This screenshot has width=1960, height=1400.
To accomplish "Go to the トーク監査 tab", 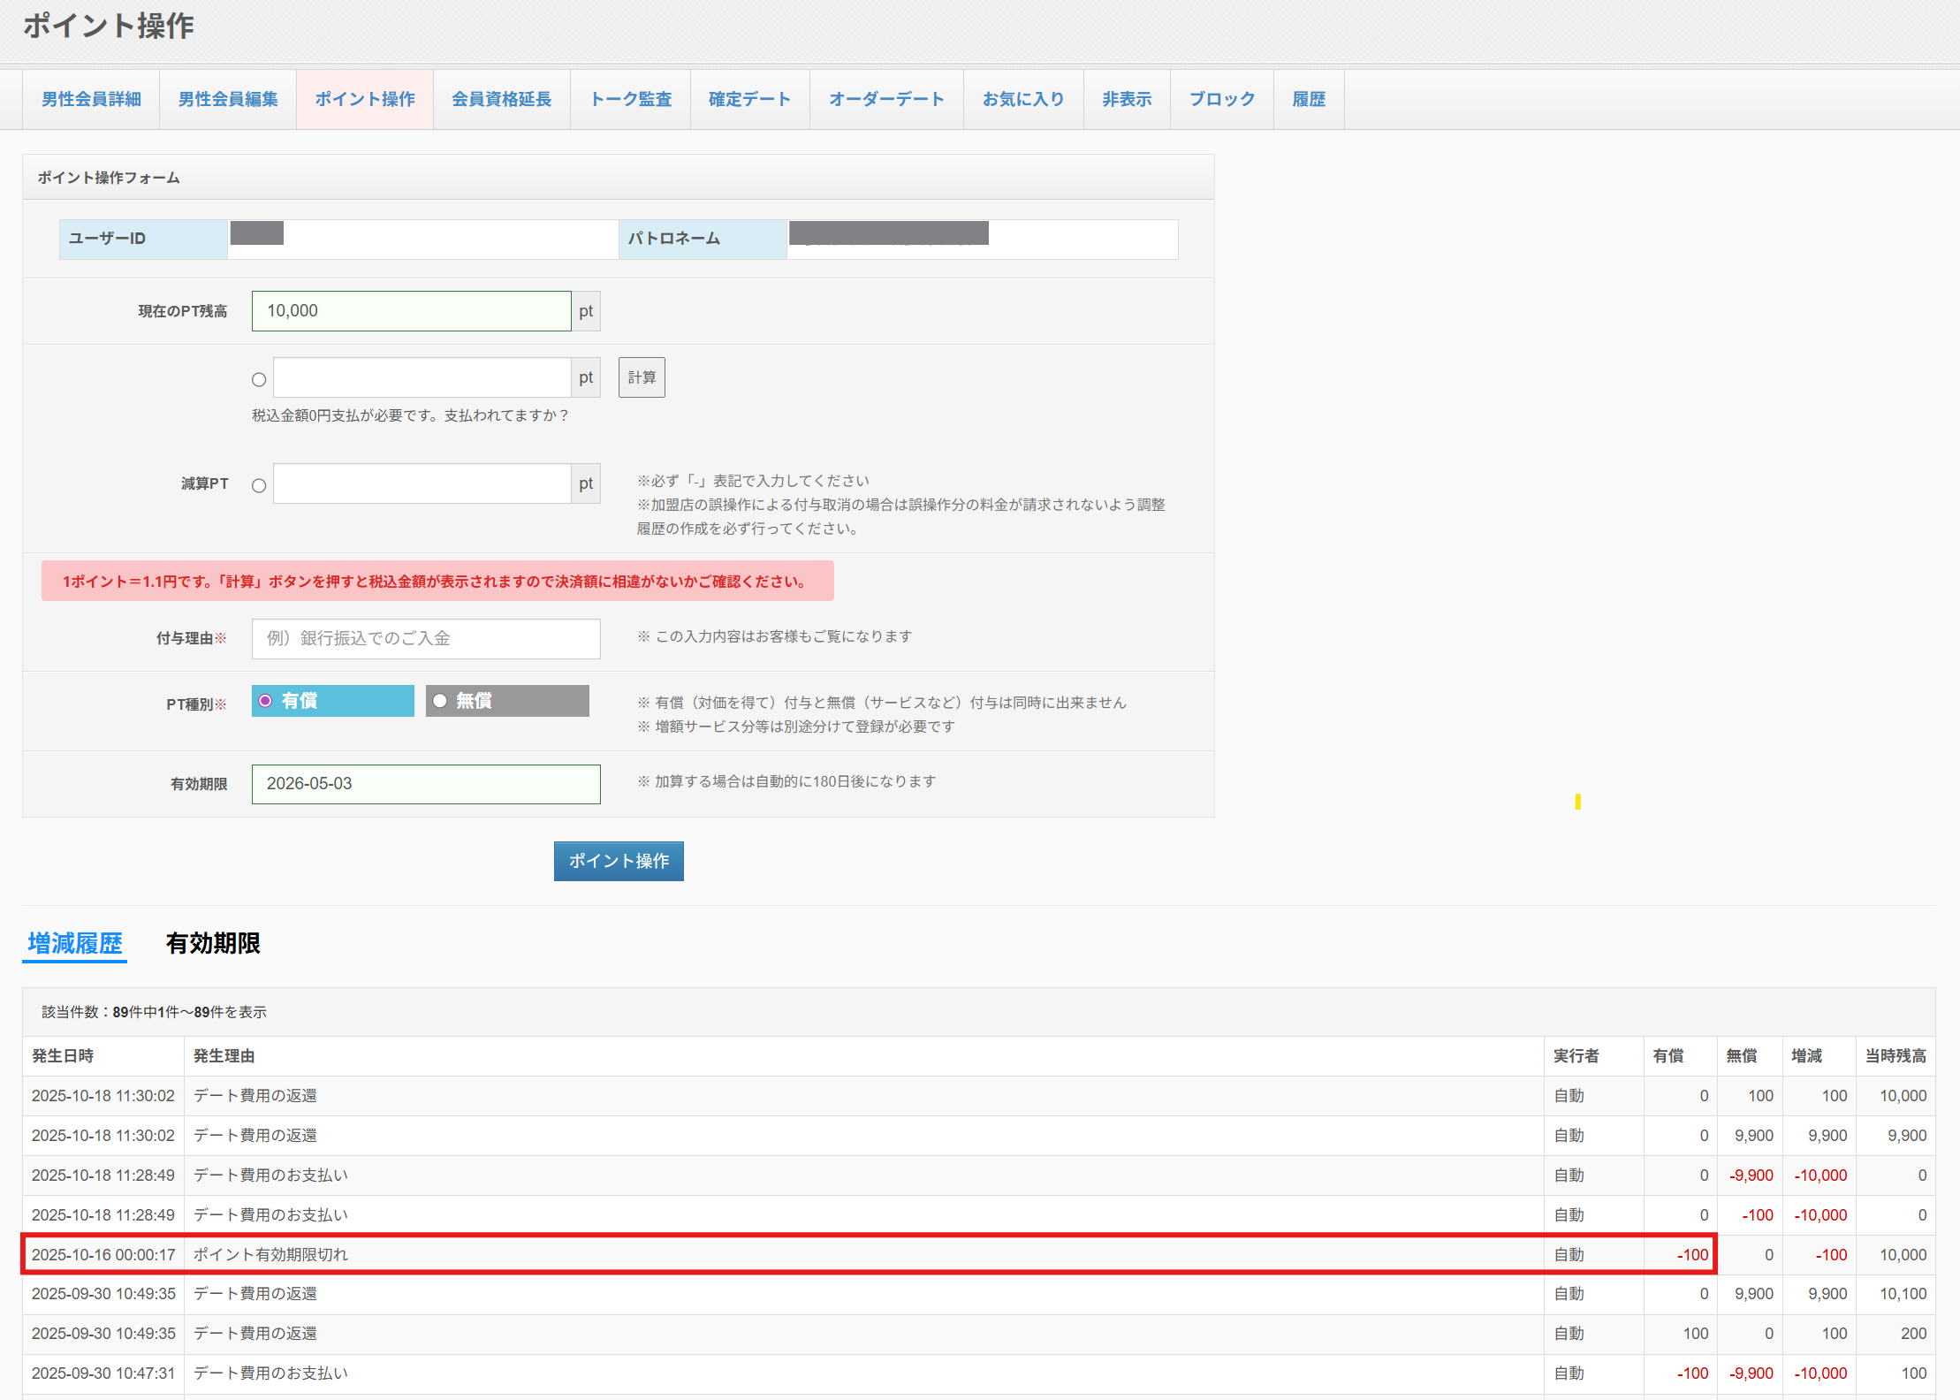I will [x=630, y=99].
